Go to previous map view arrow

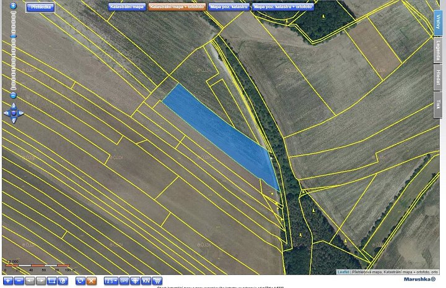pos(30,281)
